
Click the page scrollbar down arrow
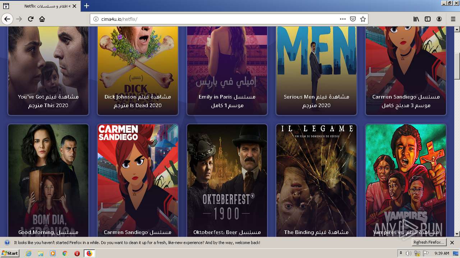coord(457,234)
